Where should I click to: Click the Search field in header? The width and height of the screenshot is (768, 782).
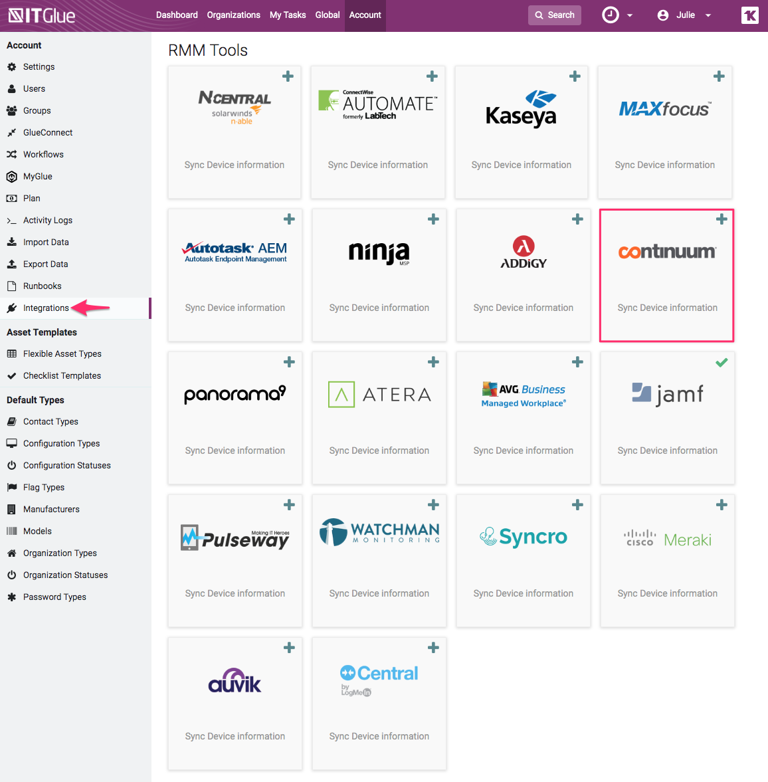[x=555, y=15]
